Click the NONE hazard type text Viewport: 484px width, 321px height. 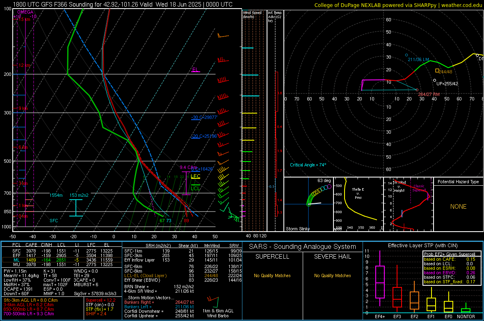(x=458, y=207)
